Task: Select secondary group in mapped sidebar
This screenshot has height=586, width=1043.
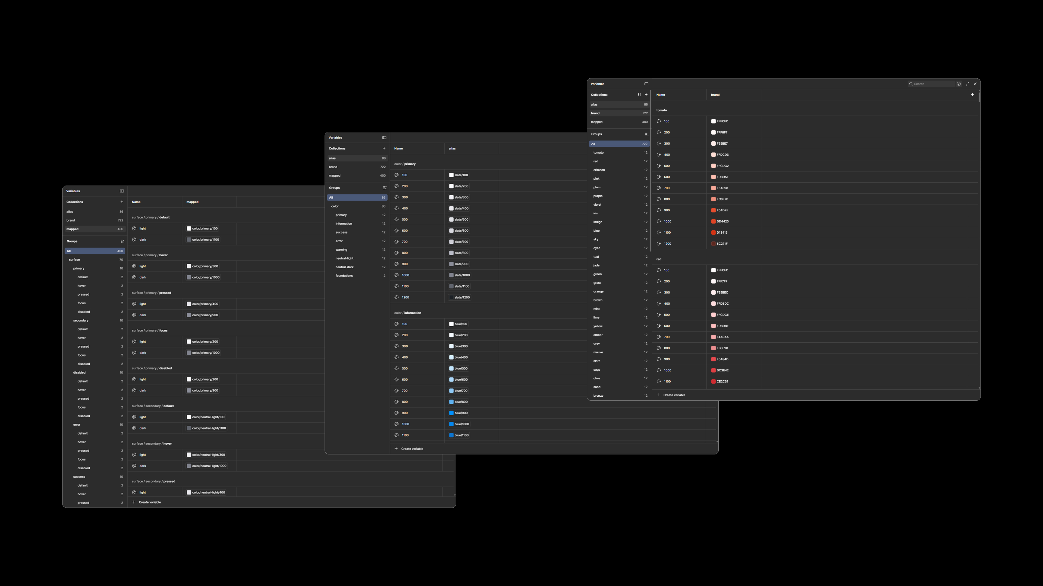Action: (x=95, y=320)
